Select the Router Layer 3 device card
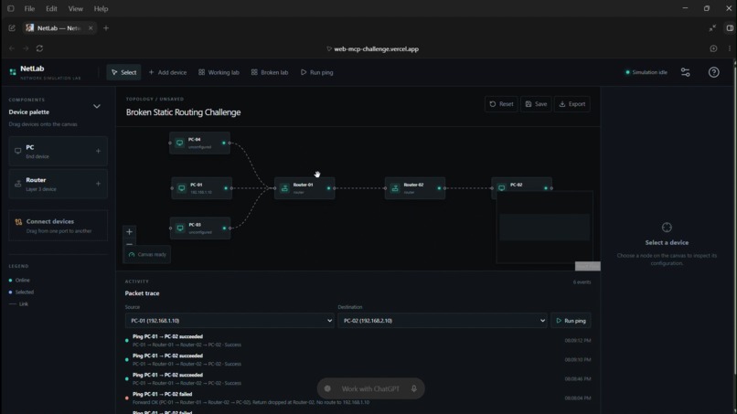This screenshot has width=737, height=414. coord(58,184)
